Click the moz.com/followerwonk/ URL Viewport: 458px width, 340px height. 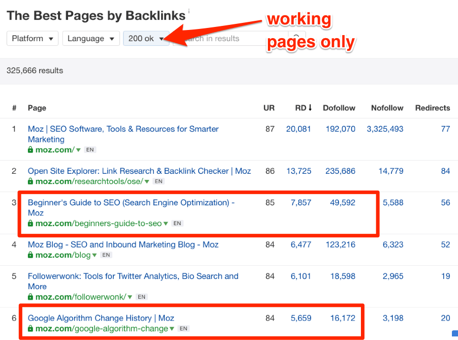(81, 297)
